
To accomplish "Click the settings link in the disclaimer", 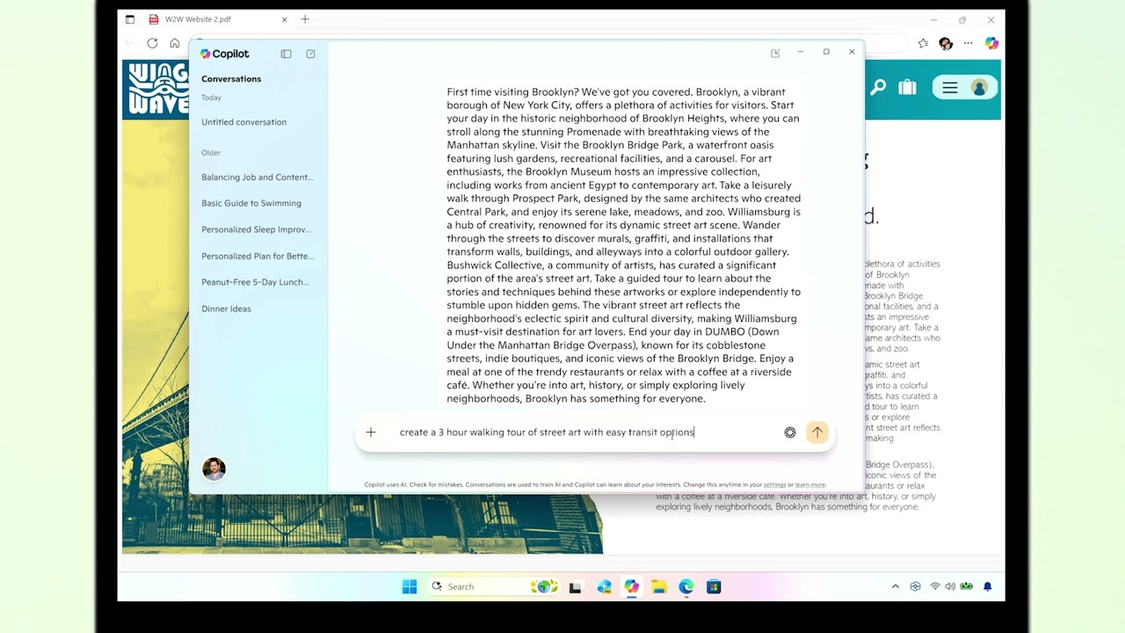I will (774, 484).
